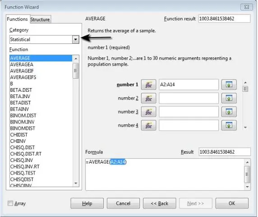Image resolution: width=258 pixels, height=217 pixels.
Task: Click the empty number 4 input field
Action: 189,125
